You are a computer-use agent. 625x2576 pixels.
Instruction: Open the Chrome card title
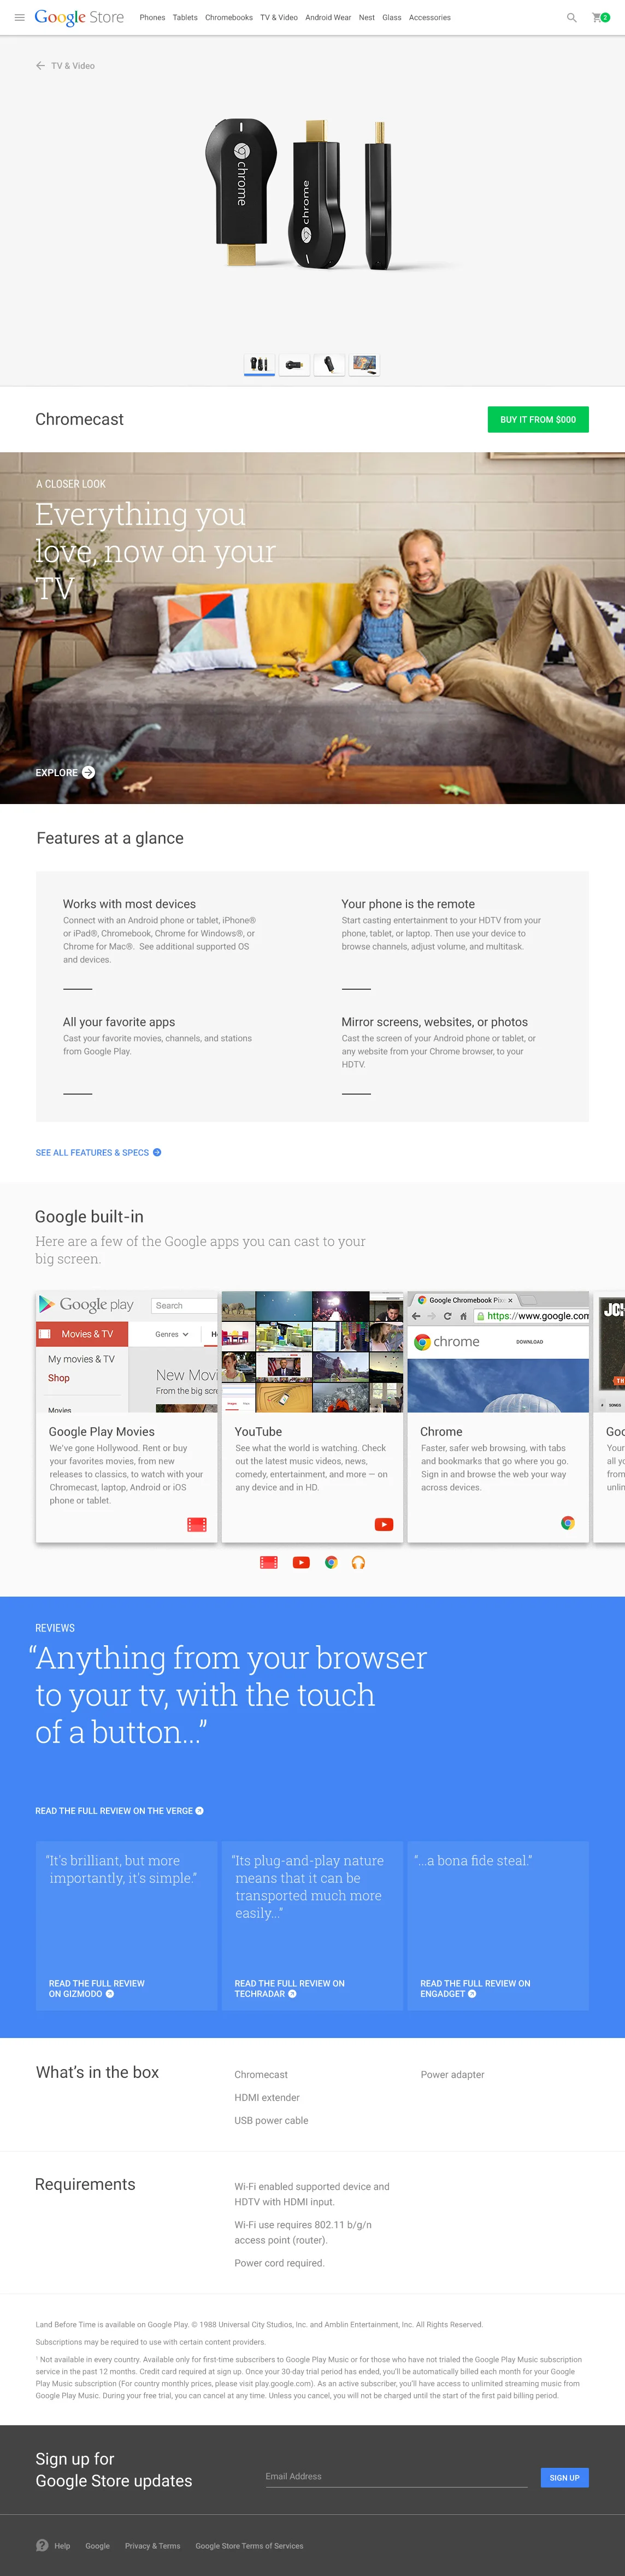[441, 1431]
